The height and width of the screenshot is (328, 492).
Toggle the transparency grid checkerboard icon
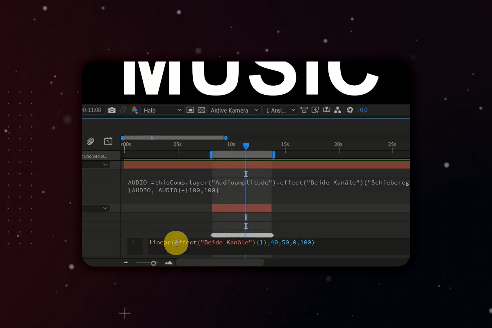[201, 110]
